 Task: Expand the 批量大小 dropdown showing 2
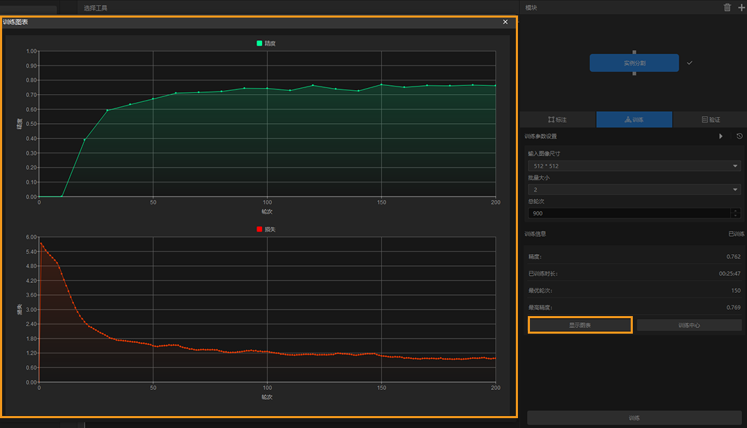click(634, 189)
